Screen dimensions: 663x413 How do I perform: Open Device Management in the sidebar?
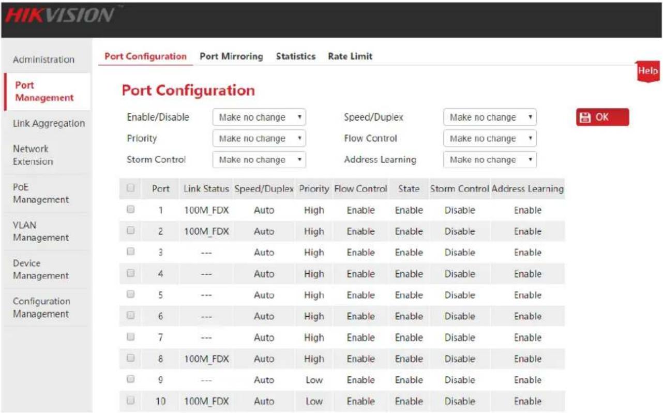pos(41,269)
